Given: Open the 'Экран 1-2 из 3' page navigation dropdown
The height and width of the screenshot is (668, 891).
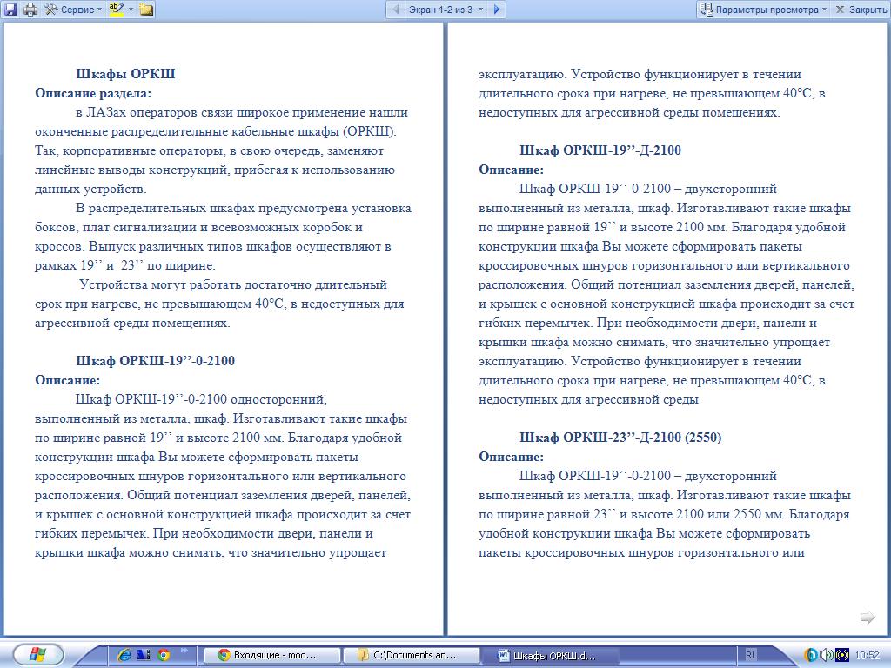Looking at the screenshot, I should (x=445, y=9).
